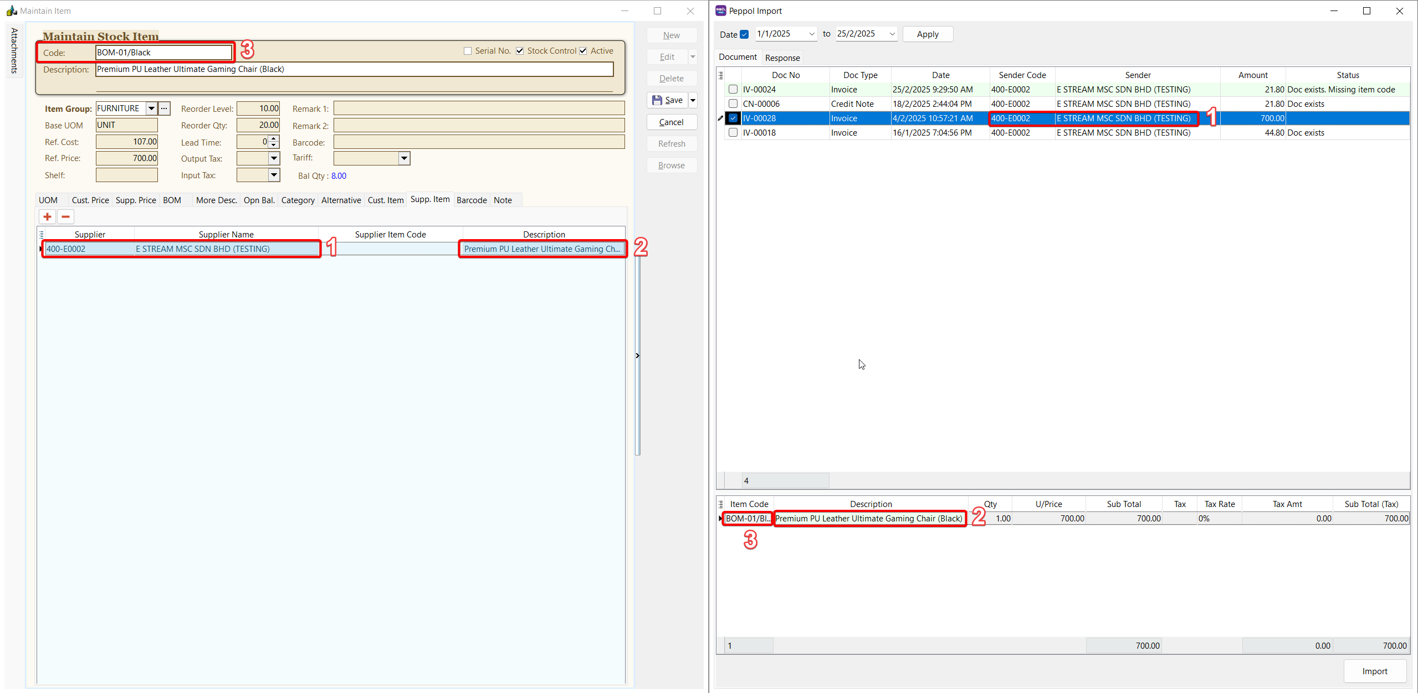1418x693 pixels.
Task: Enable the Serial No. checkbox
Action: [468, 51]
